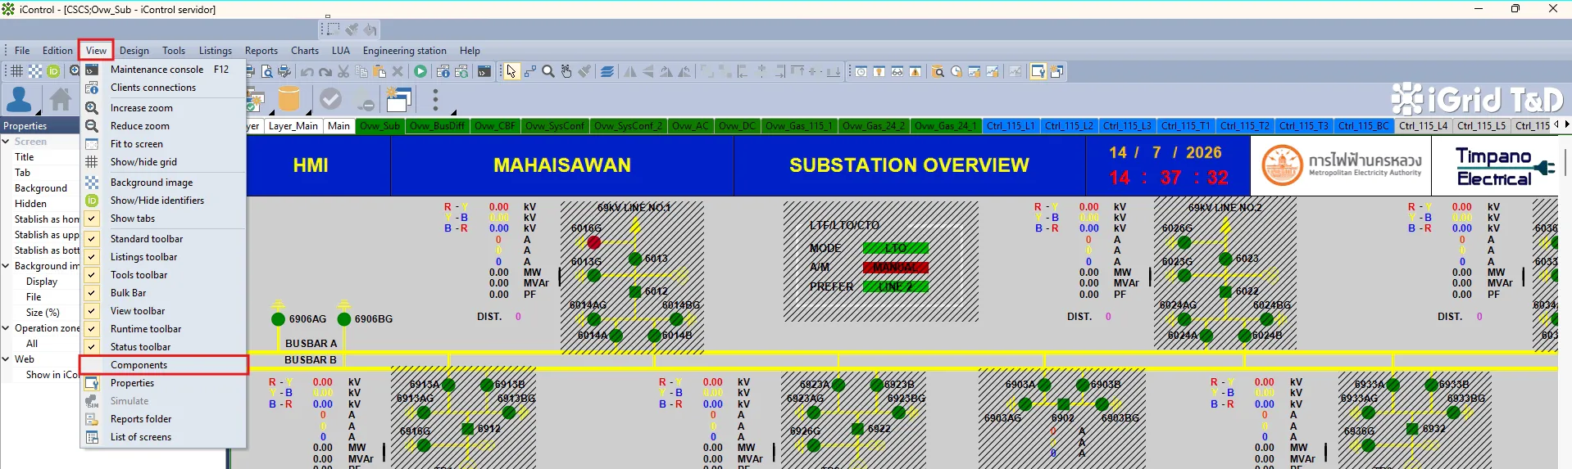The image size is (1572, 469).
Task: Click the orange database cylinder icon
Action: (289, 100)
